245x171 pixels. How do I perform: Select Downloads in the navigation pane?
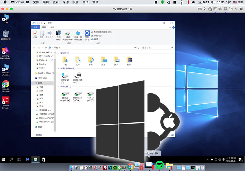point(44,52)
